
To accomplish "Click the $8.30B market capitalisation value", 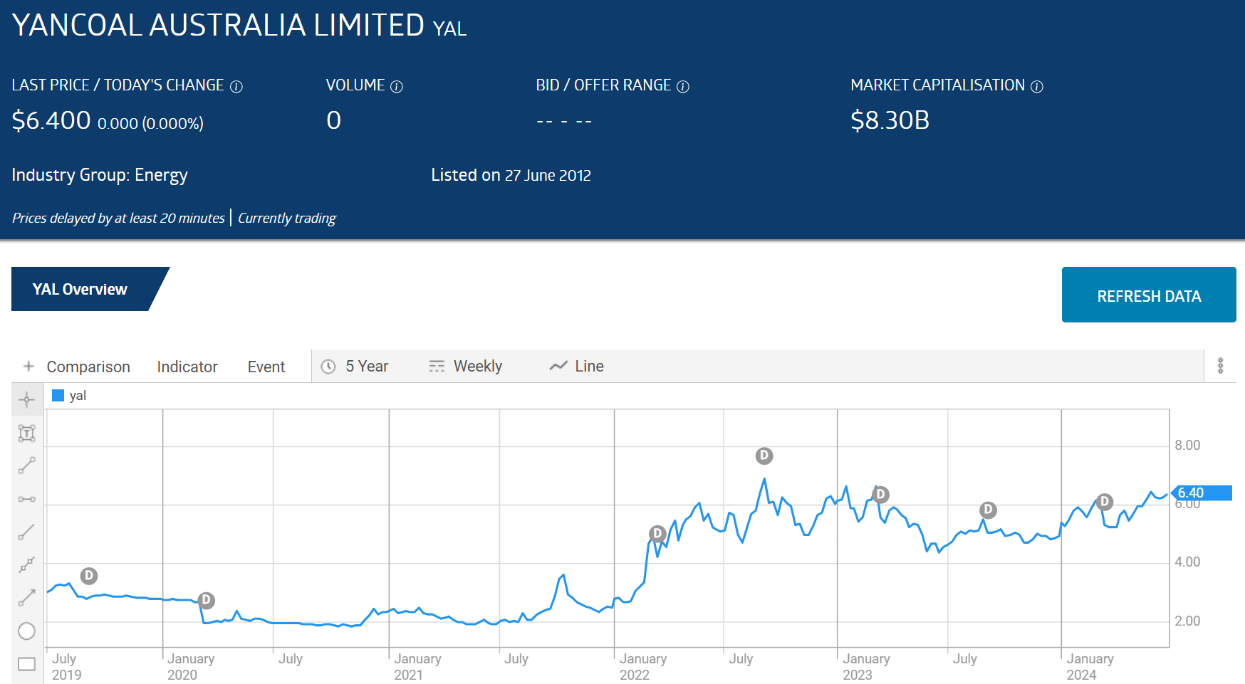I will tap(890, 120).
